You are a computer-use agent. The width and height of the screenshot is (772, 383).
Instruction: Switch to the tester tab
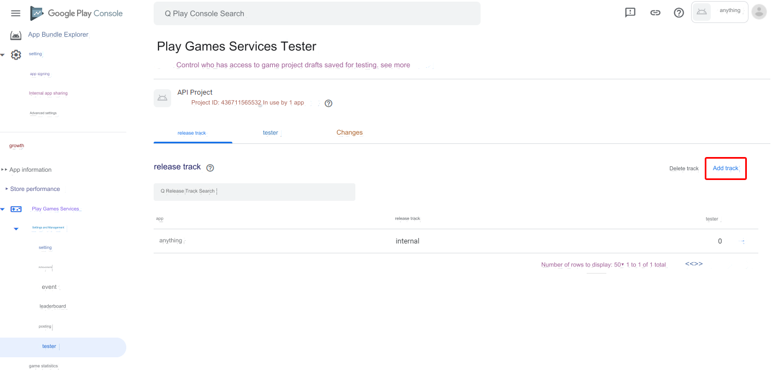[271, 133]
